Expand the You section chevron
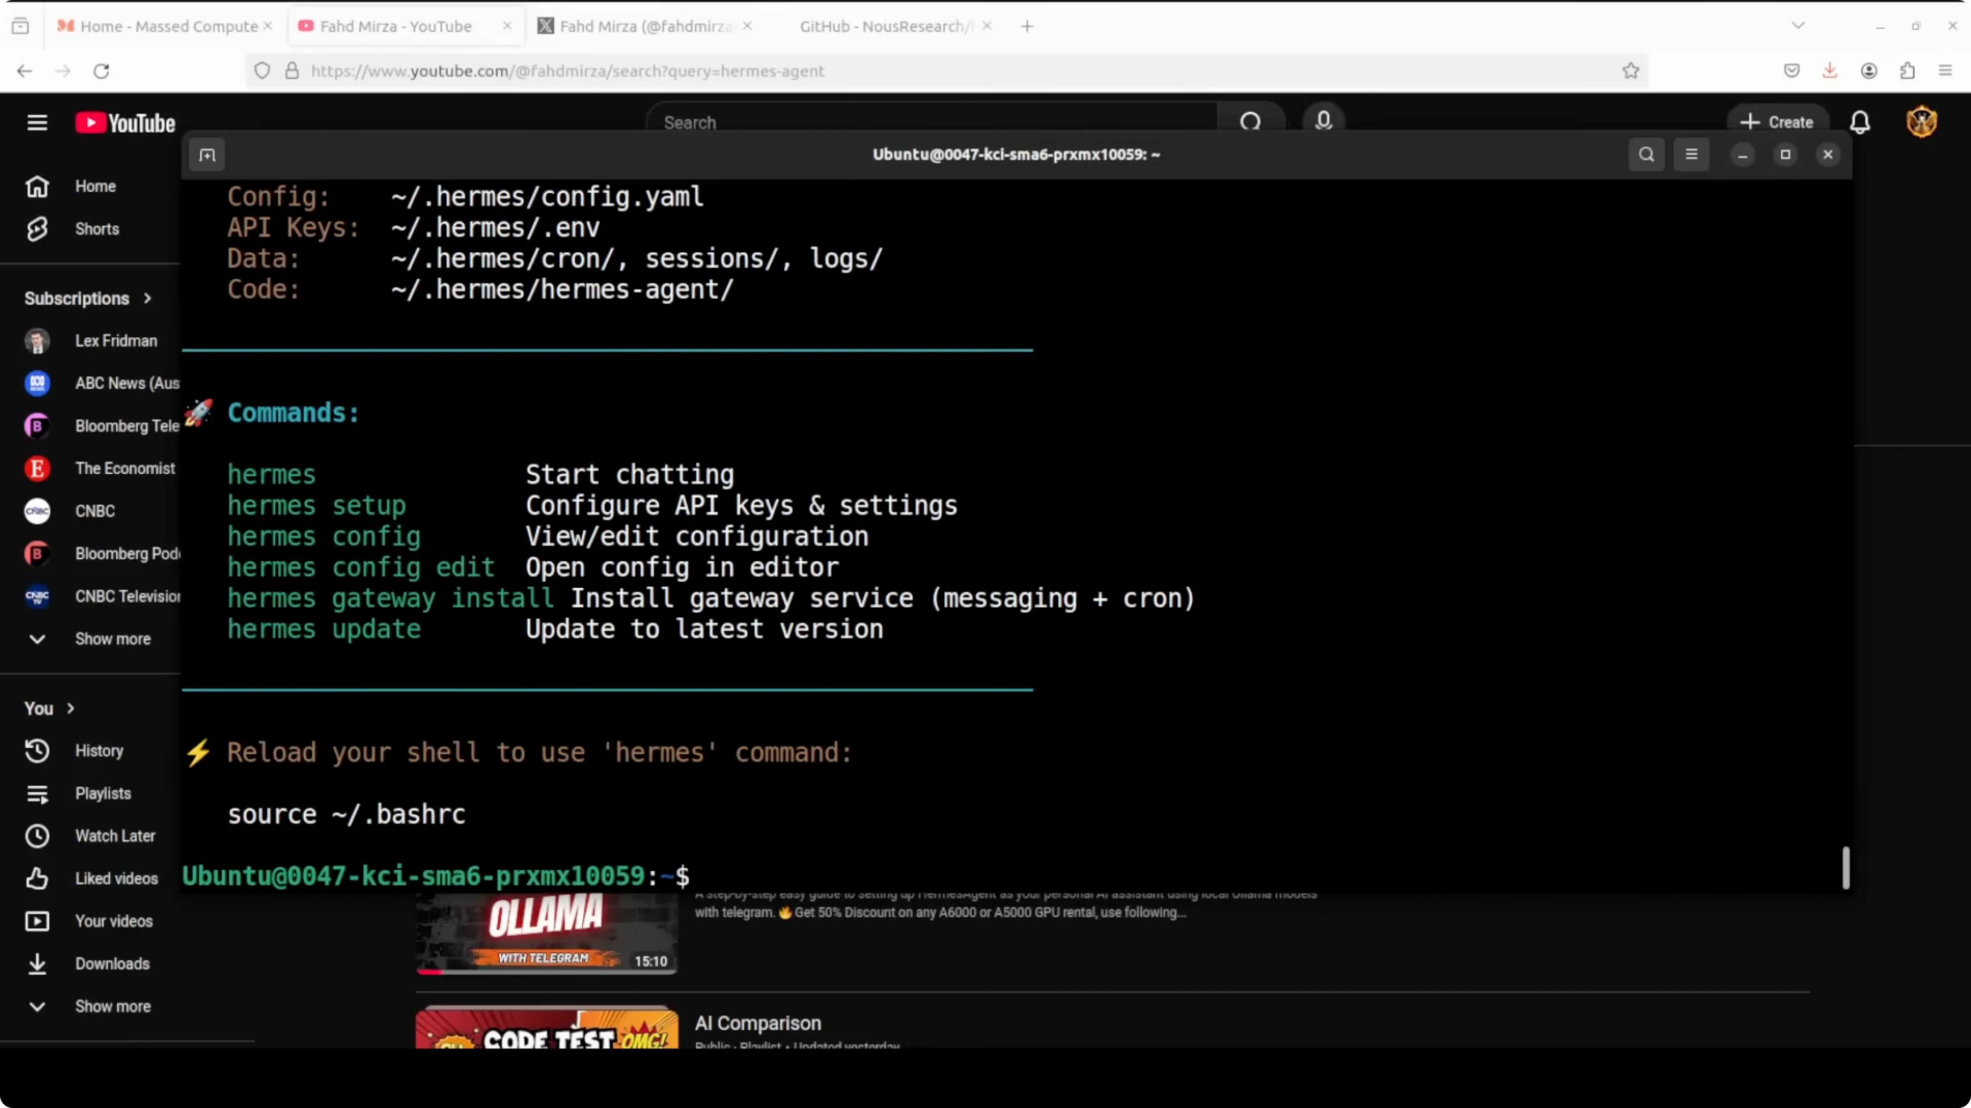 tap(70, 708)
